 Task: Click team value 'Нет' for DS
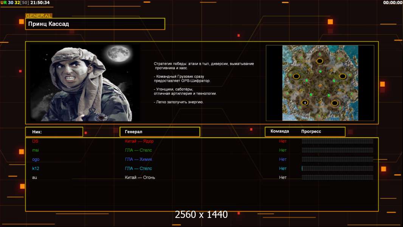(x=283, y=141)
